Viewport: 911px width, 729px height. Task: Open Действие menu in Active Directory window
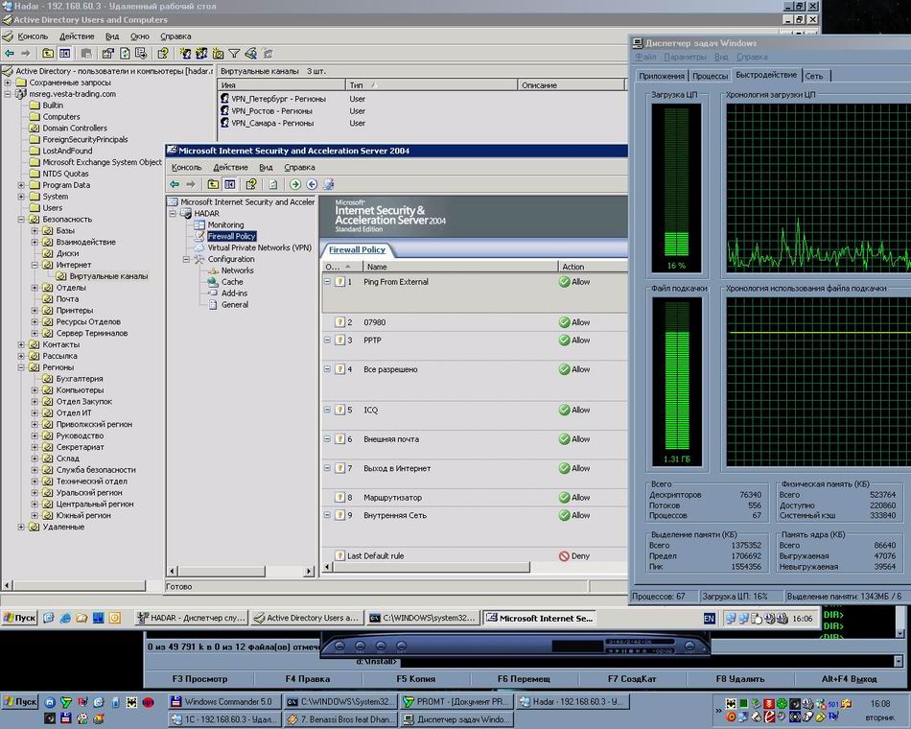click(x=77, y=36)
